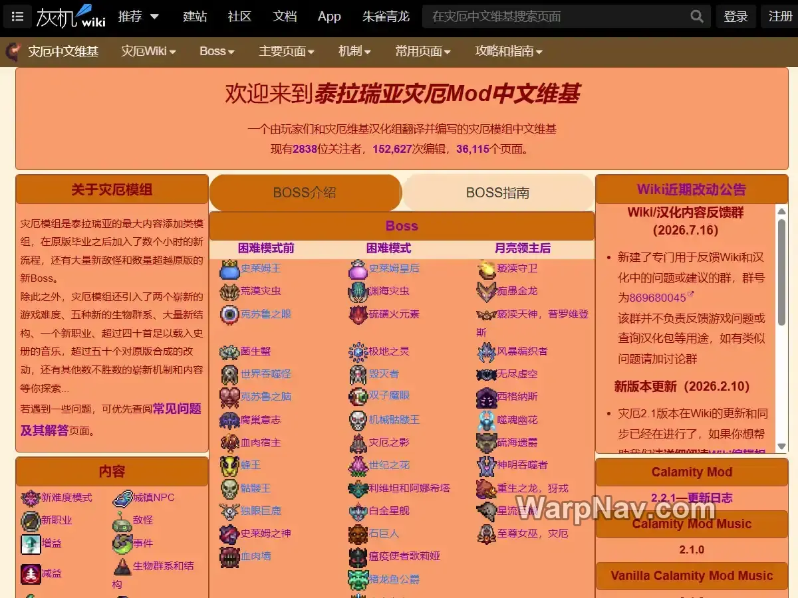The image size is (798, 598).
Task: Click the 骷髅王 boss icon
Action: point(229,488)
